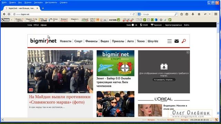221x124 pixels.
Task: Open the Вид menu
Action: tap(20, 2)
